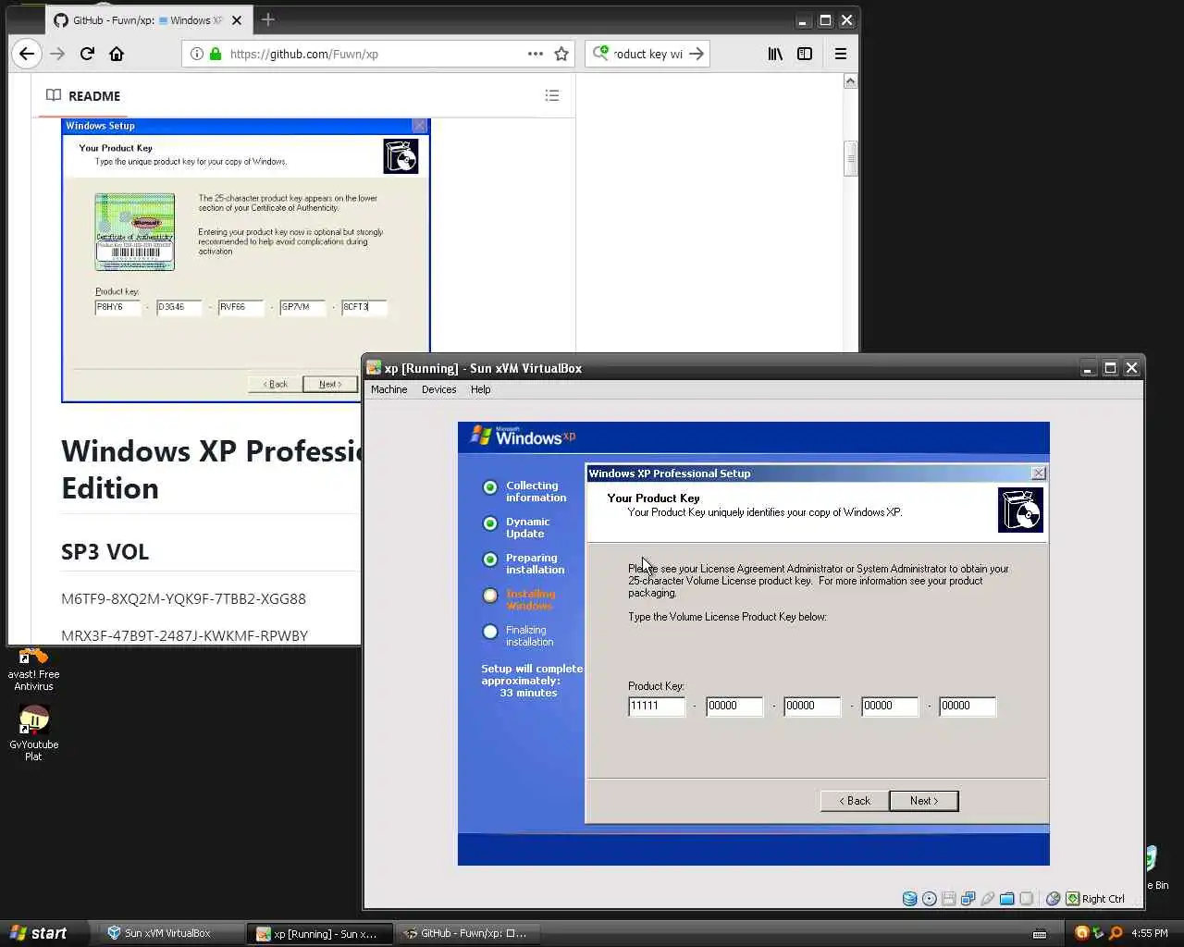Viewport: 1184px width, 947px height.
Task: Click the Finalizing installation setup step
Action: pos(519,635)
